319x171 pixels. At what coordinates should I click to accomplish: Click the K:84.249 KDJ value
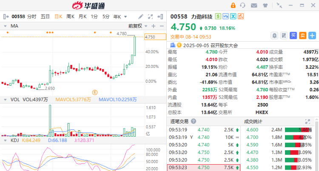point(31,140)
